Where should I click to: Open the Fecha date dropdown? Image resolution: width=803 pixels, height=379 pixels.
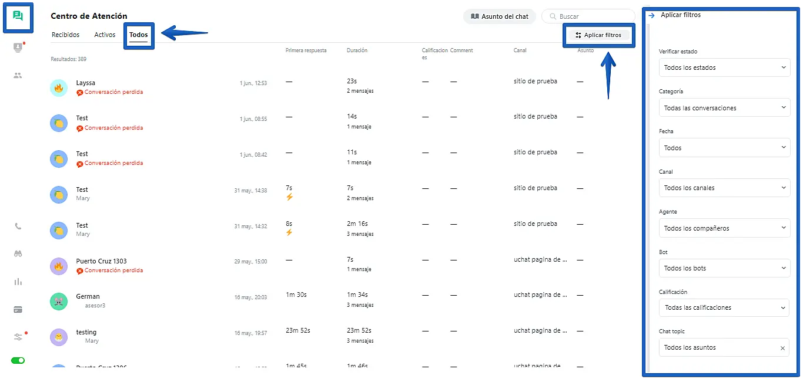coord(724,148)
